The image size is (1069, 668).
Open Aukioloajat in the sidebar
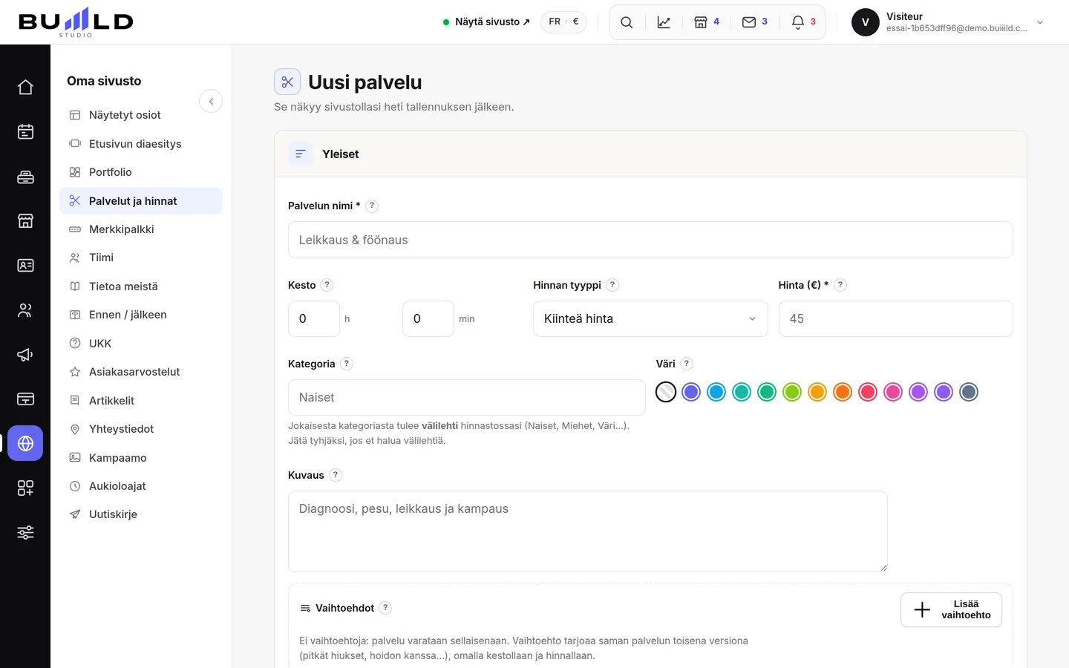point(141,486)
